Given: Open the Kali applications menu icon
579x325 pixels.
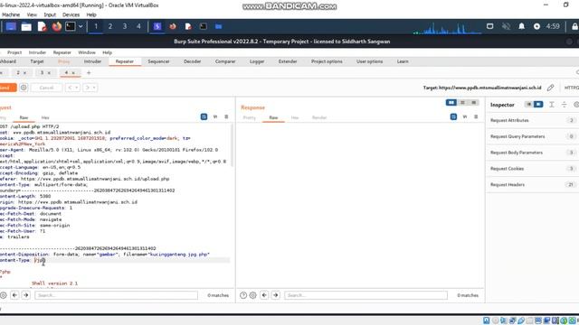Looking at the screenshot, I should 11,26.
